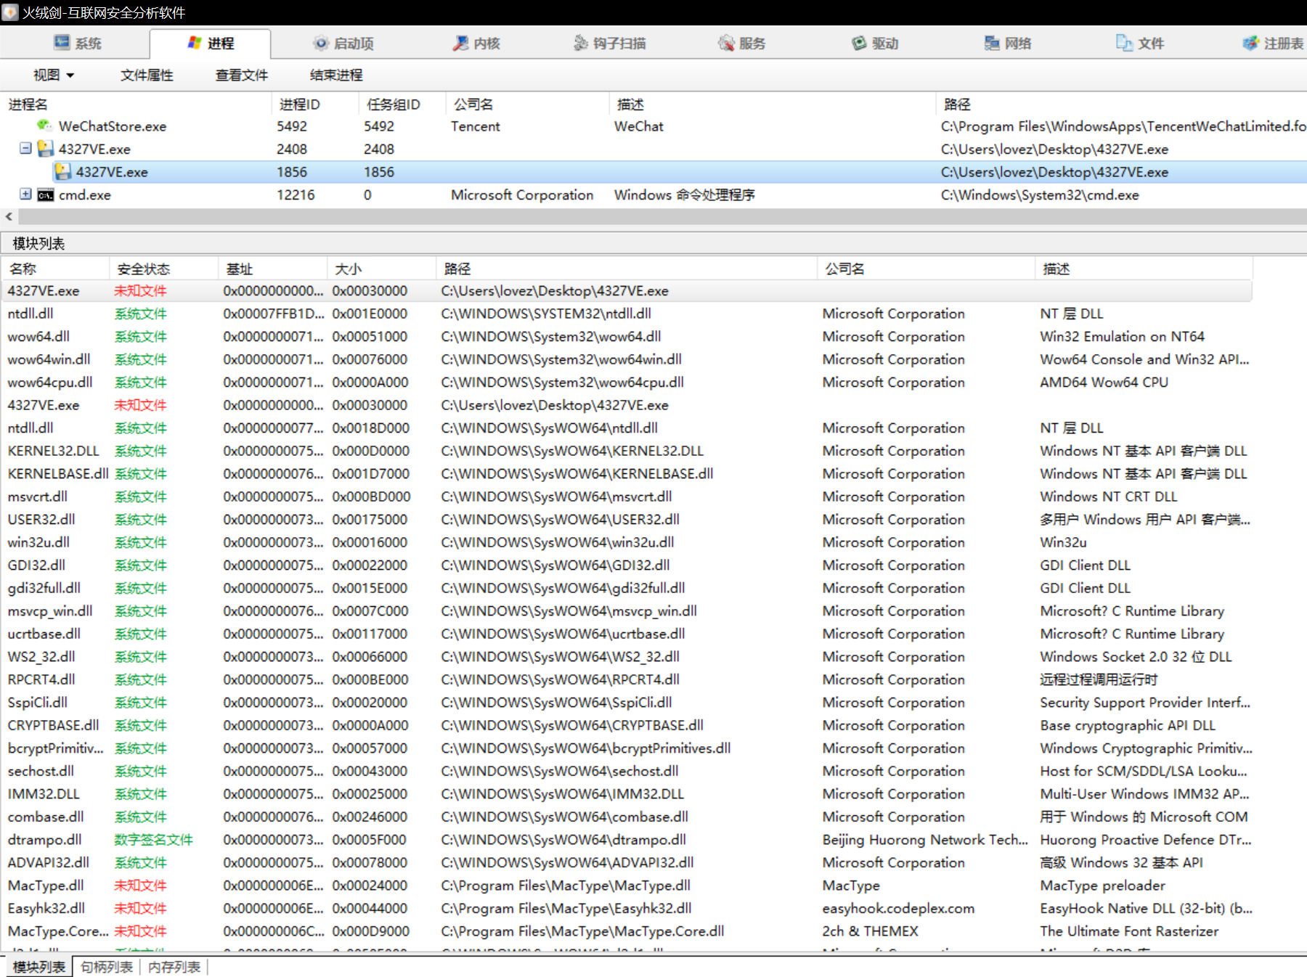Select the ucrtbase.dll module name
1307x977 pixels.
[x=44, y=634]
